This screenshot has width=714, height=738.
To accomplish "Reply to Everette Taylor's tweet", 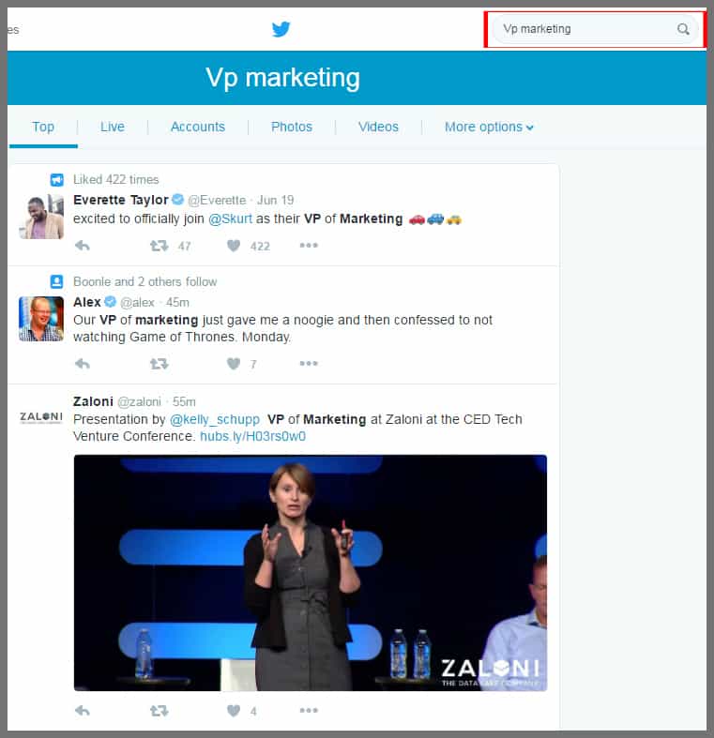I will point(83,246).
